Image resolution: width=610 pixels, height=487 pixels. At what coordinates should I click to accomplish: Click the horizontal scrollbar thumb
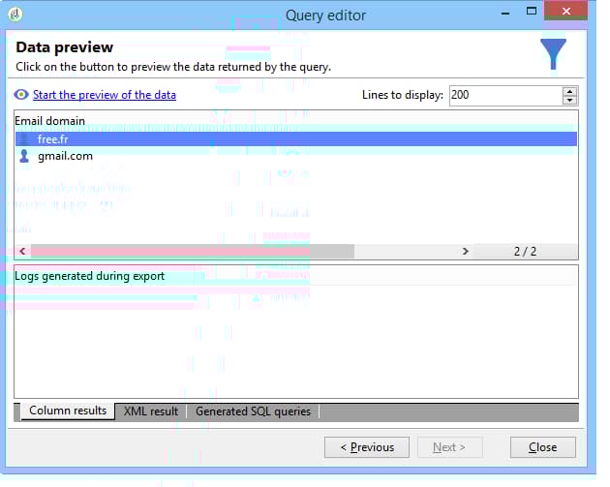point(193,252)
